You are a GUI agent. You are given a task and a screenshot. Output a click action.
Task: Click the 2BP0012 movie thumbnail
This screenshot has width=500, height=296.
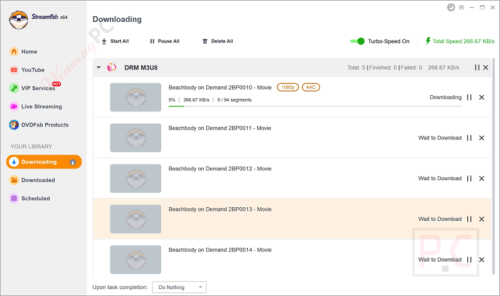(136, 178)
